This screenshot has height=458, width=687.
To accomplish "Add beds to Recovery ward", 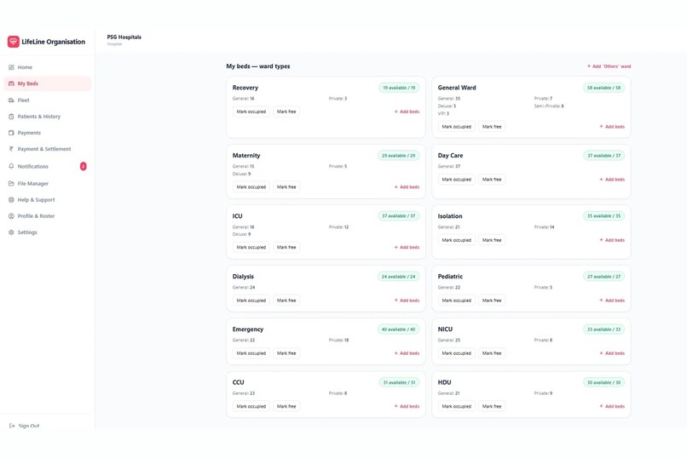I will coord(407,112).
